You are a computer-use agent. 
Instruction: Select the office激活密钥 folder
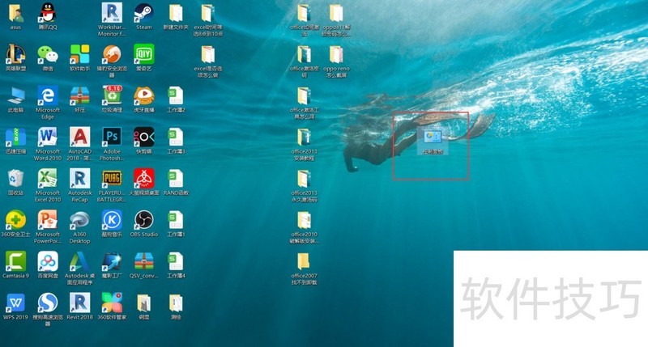click(x=305, y=54)
